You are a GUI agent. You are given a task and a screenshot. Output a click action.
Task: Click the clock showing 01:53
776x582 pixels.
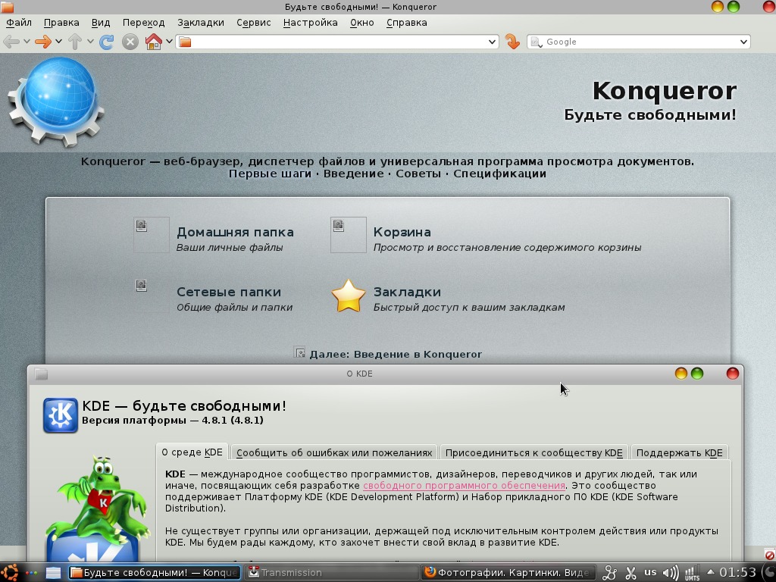[738, 573]
